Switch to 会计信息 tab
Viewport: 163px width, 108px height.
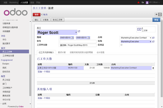tap(100, 52)
